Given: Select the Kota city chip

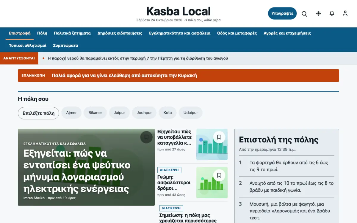Looking at the screenshot, I should pos(167,113).
